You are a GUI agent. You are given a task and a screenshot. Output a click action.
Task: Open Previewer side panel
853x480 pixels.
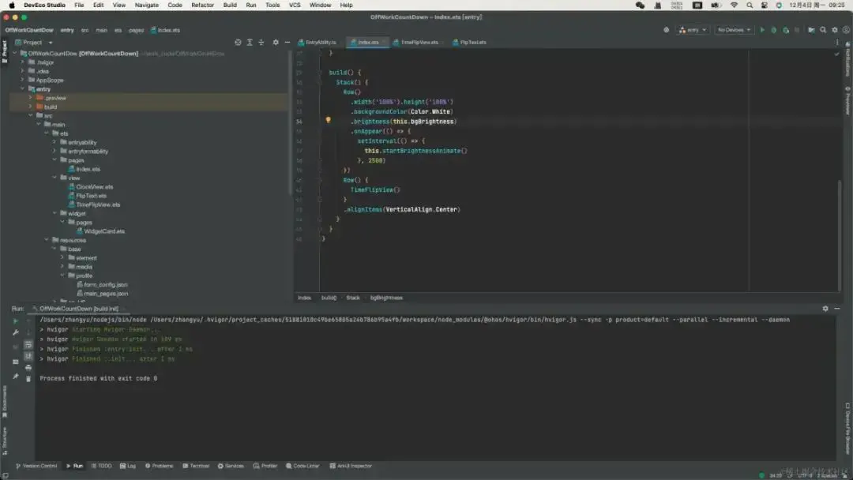point(847,100)
